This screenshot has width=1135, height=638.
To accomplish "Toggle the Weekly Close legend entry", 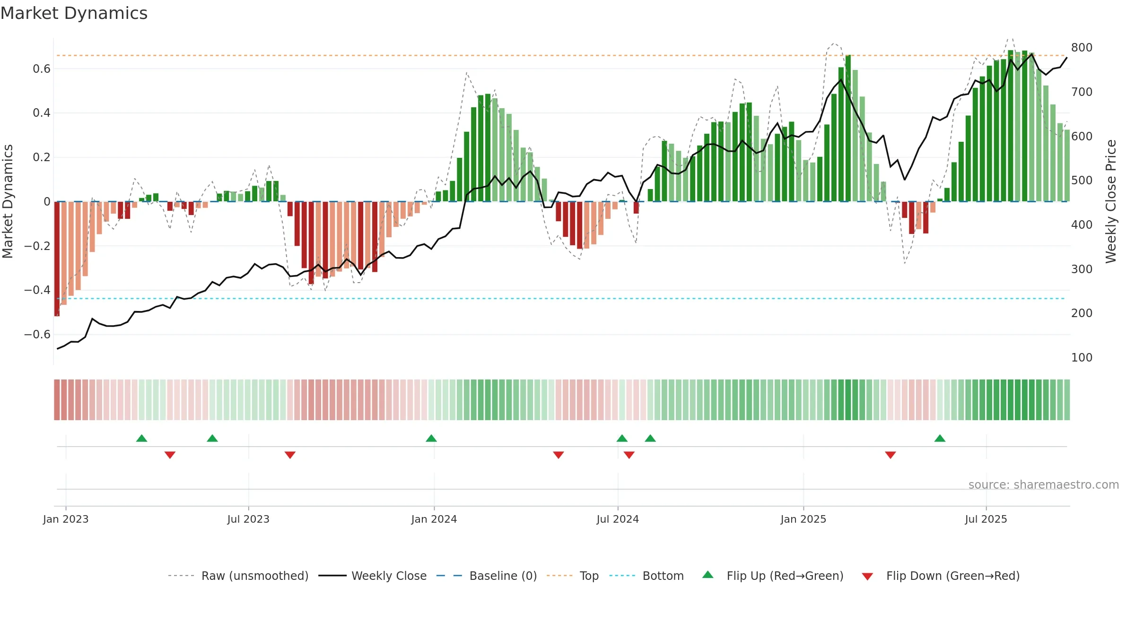I will point(372,576).
